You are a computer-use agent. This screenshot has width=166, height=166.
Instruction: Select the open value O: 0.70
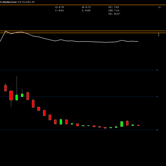point(59,7)
